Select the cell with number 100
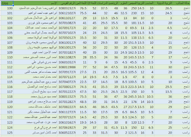 point(7,8)
